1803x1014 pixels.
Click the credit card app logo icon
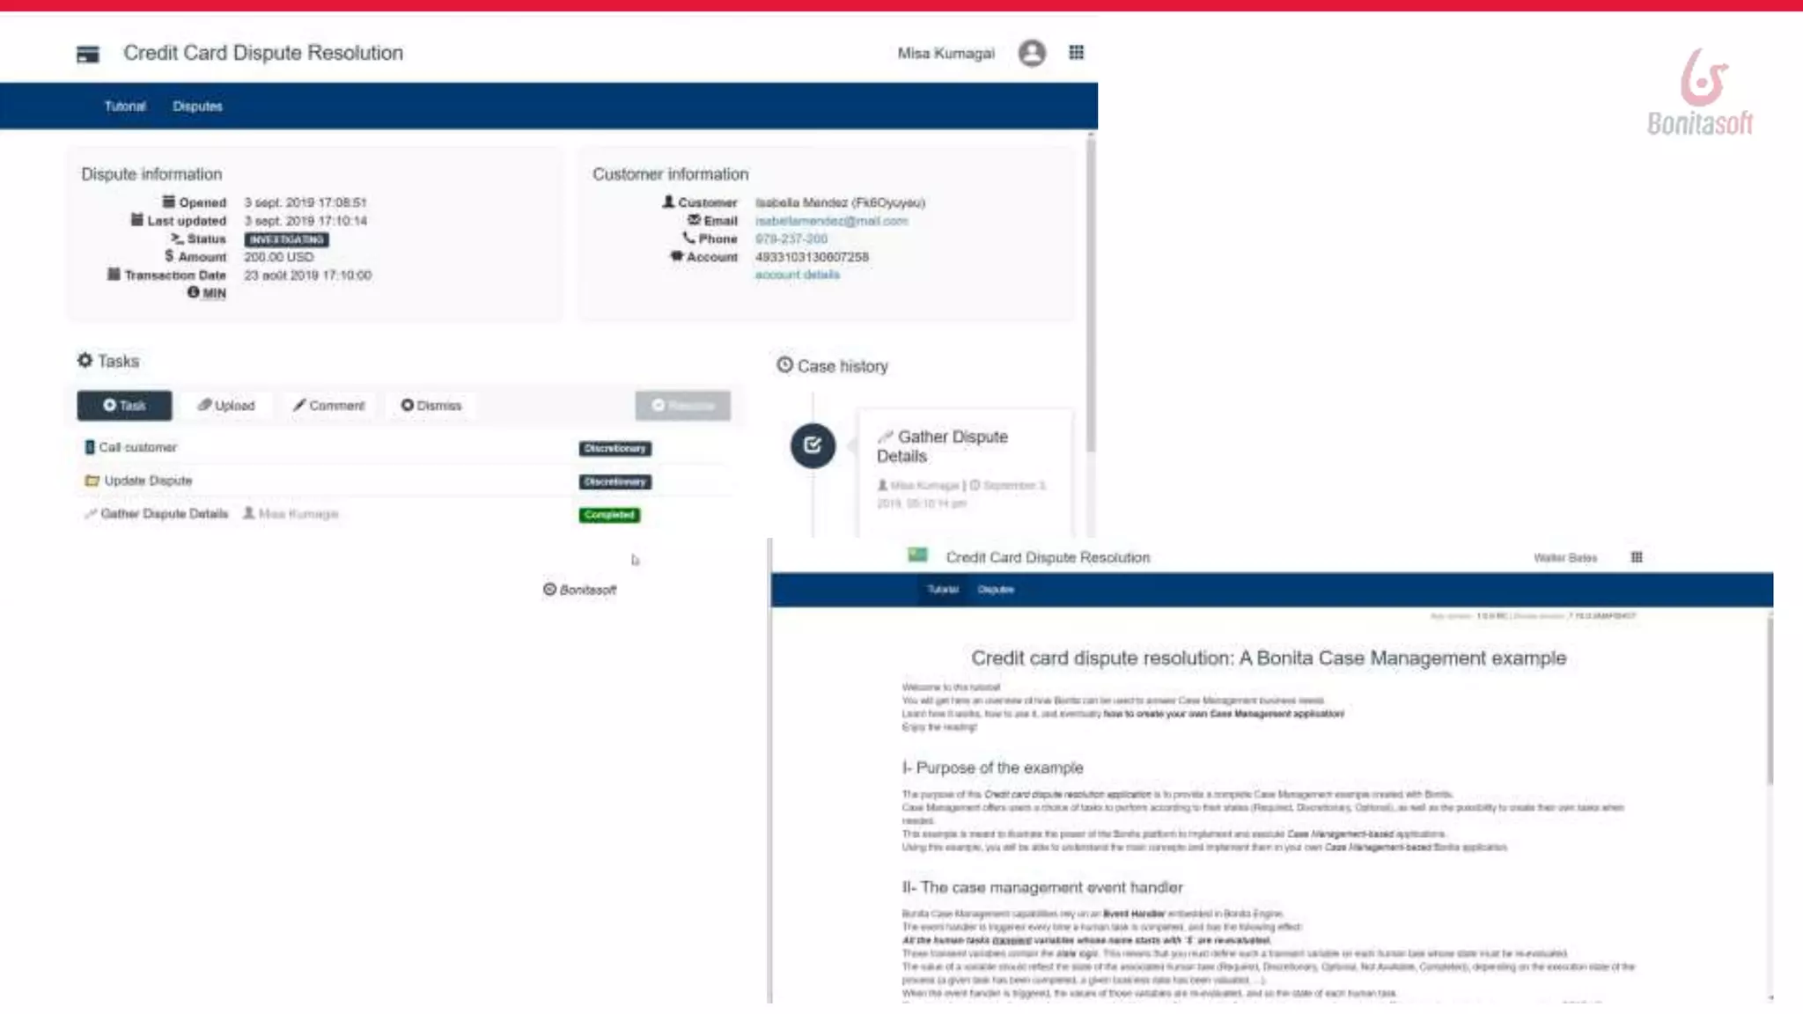pyautogui.click(x=87, y=55)
